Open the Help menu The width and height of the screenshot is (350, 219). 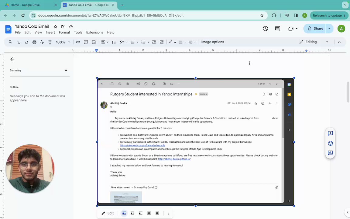[x=111, y=33]
